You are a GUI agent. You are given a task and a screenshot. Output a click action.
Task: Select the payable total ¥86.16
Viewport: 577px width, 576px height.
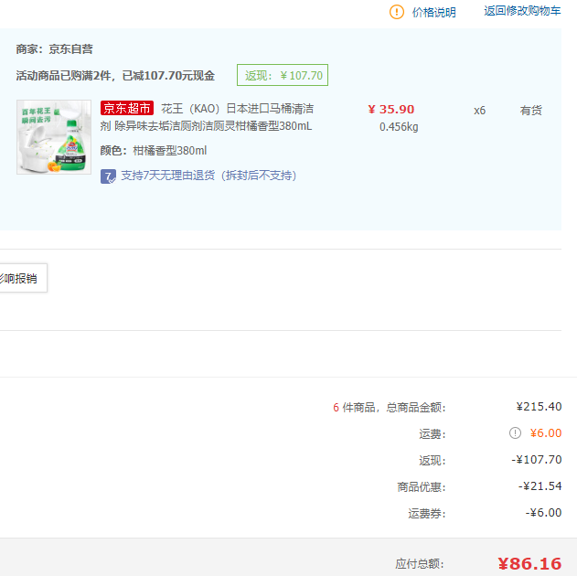tap(529, 563)
